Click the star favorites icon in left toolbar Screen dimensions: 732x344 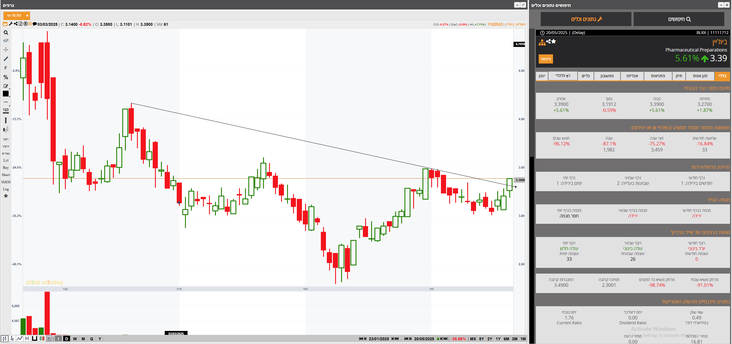tap(6, 196)
